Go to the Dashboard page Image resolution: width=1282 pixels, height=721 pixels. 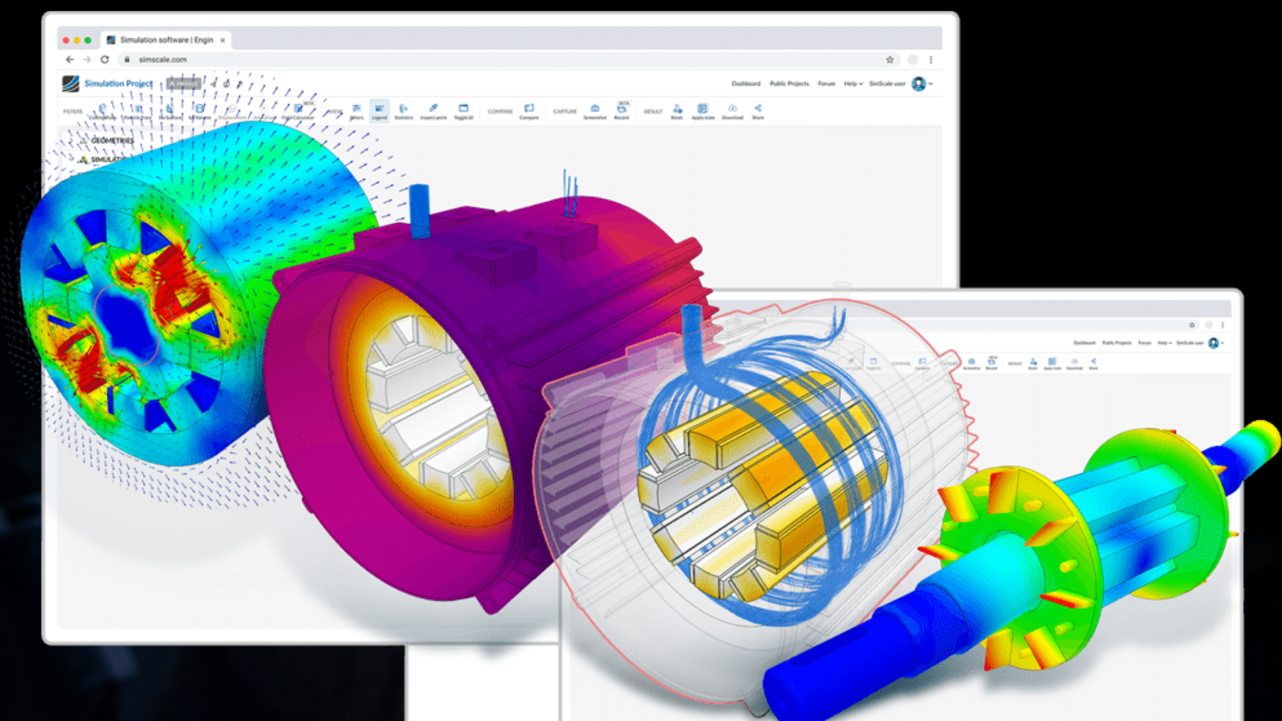click(x=746, y=83)
